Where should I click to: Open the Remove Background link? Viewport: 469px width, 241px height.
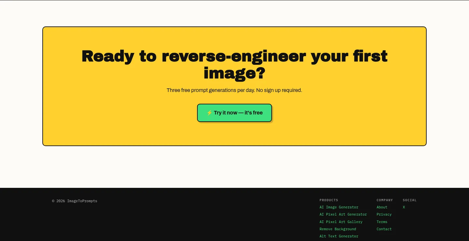coord(338,229)
